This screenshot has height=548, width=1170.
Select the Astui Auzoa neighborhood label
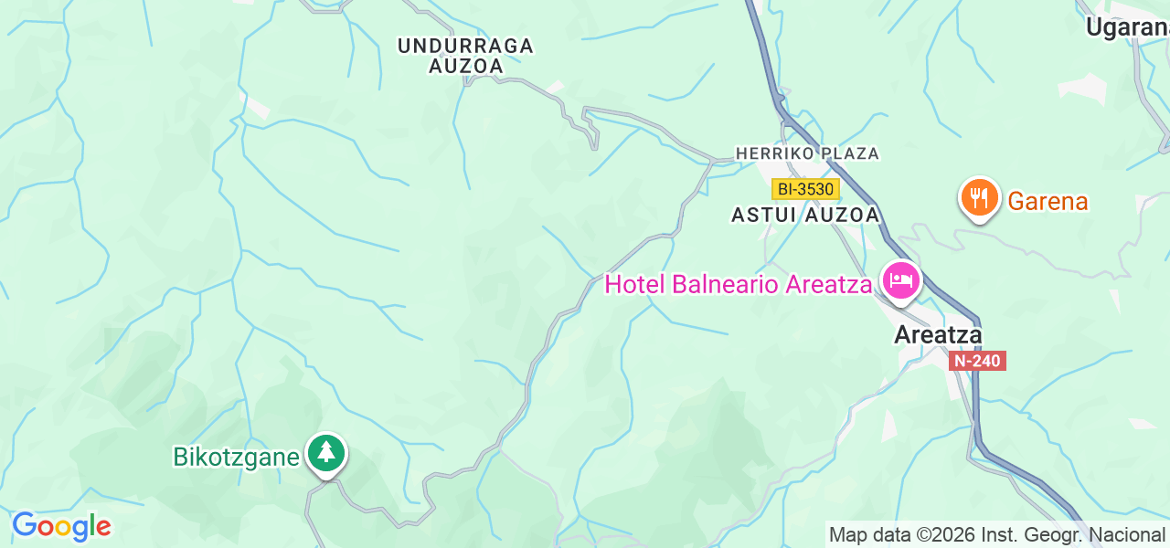coord(805,215)
